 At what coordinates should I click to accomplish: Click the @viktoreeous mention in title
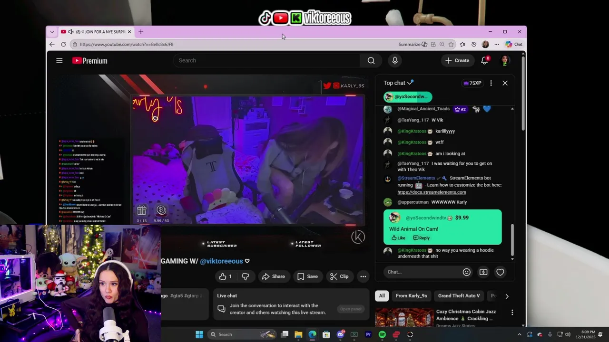[x=222, y=261]
